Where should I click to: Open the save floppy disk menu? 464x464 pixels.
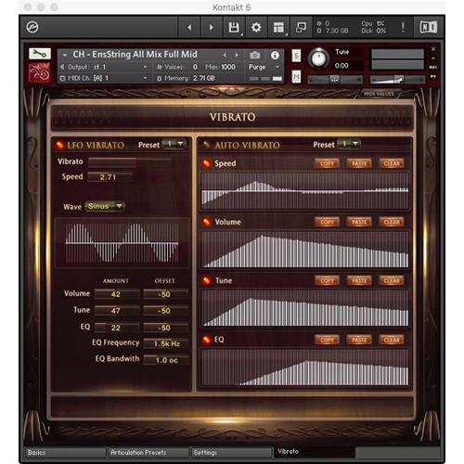pyautogui.click(x=234, y=28)
